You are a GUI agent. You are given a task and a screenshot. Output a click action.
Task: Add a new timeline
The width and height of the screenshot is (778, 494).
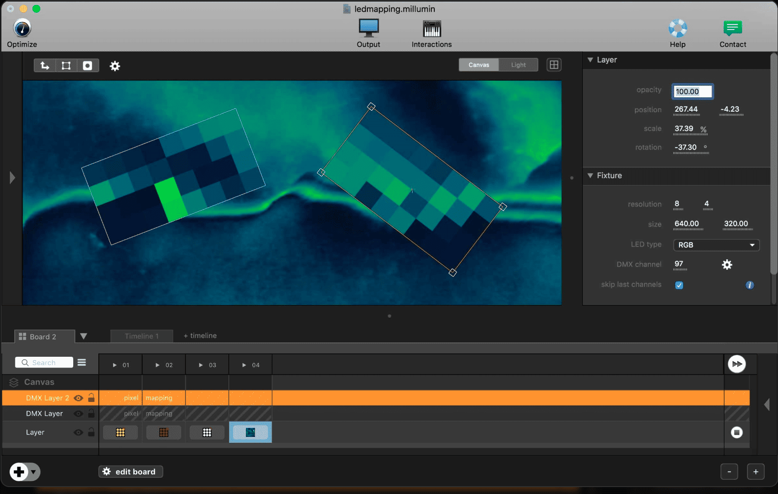[200, 336]
